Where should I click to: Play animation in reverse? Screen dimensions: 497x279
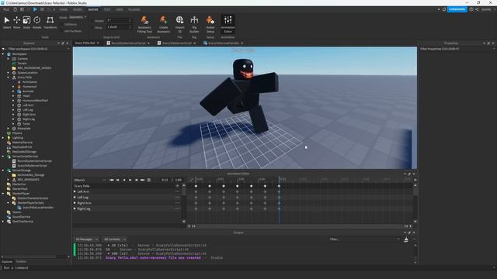[x=124, y=180]
